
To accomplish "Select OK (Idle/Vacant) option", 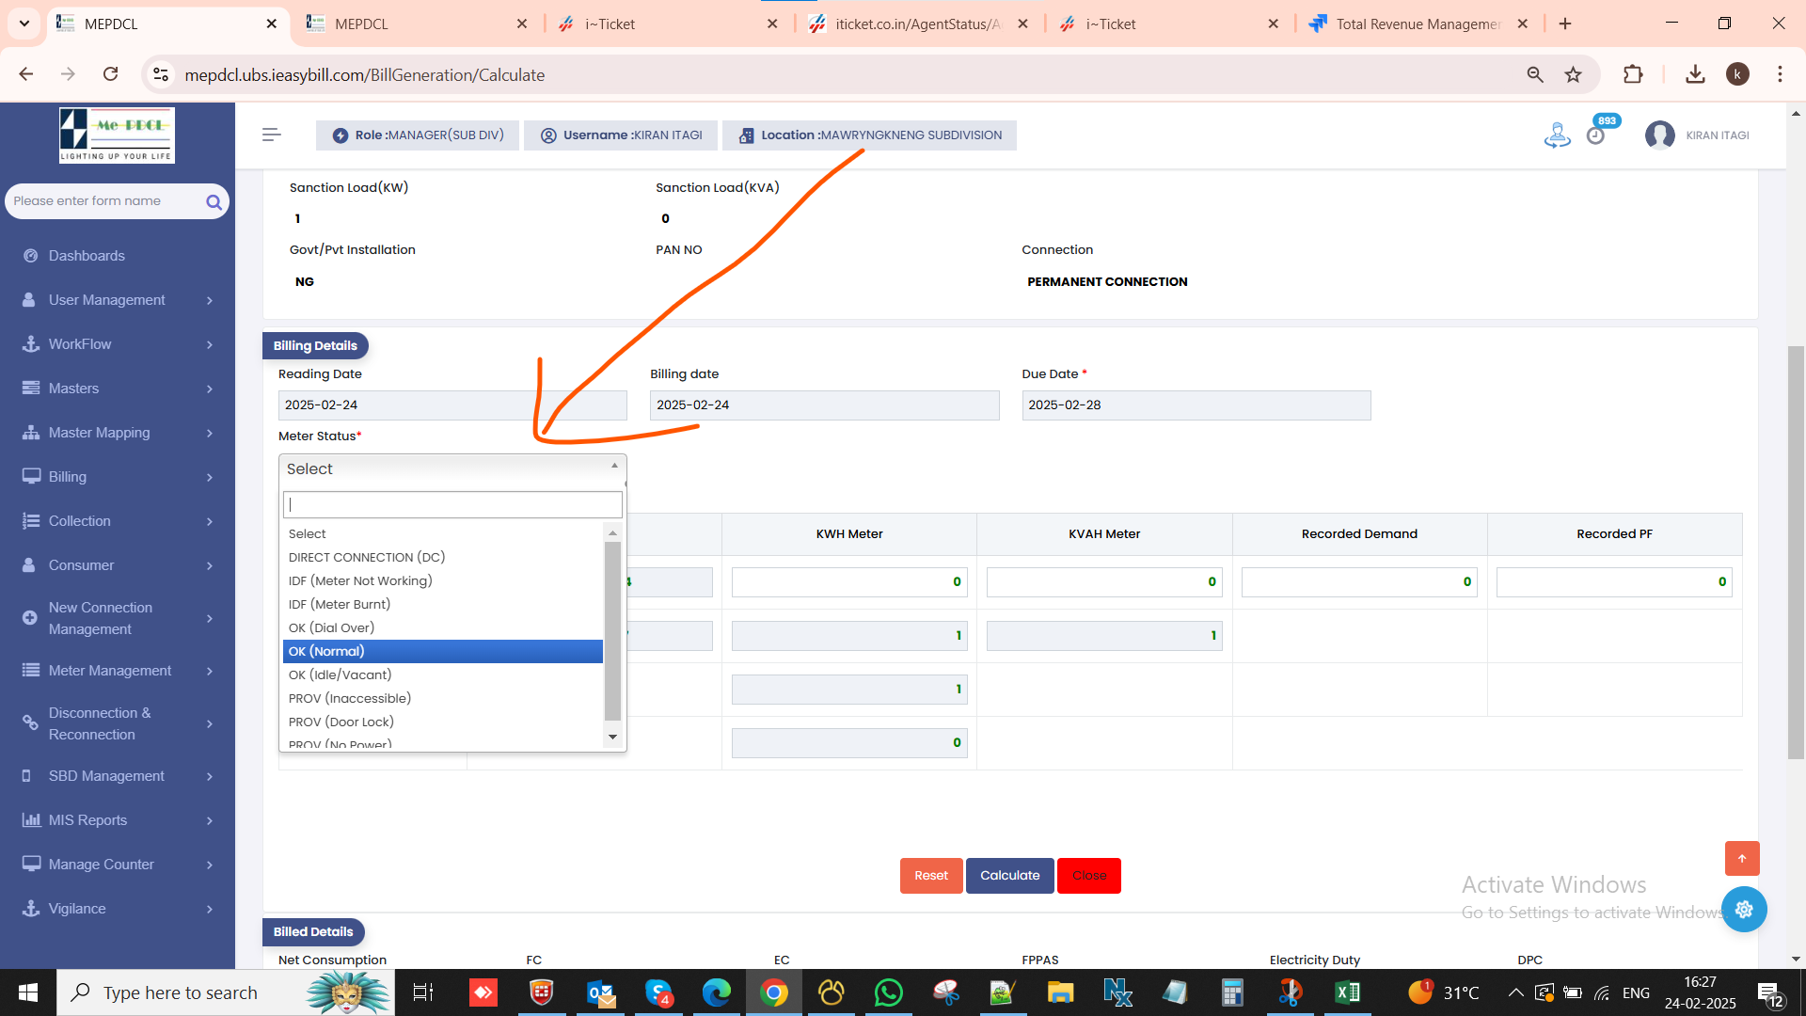I will coord(442,675).
